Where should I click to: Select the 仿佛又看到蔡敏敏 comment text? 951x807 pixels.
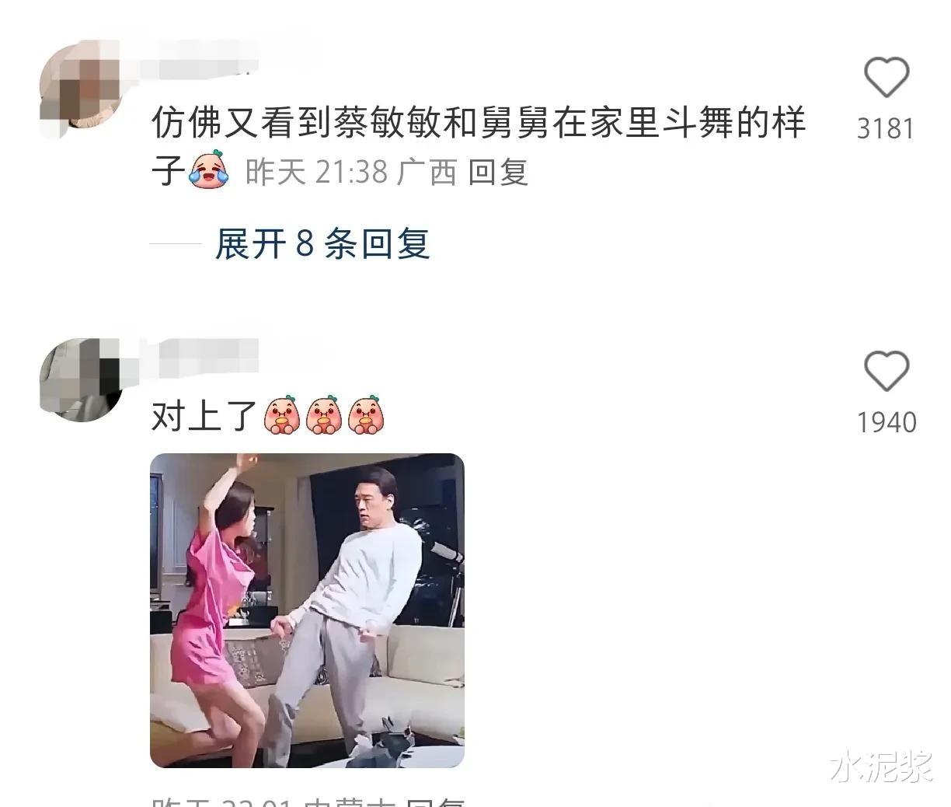click(479, 146)
